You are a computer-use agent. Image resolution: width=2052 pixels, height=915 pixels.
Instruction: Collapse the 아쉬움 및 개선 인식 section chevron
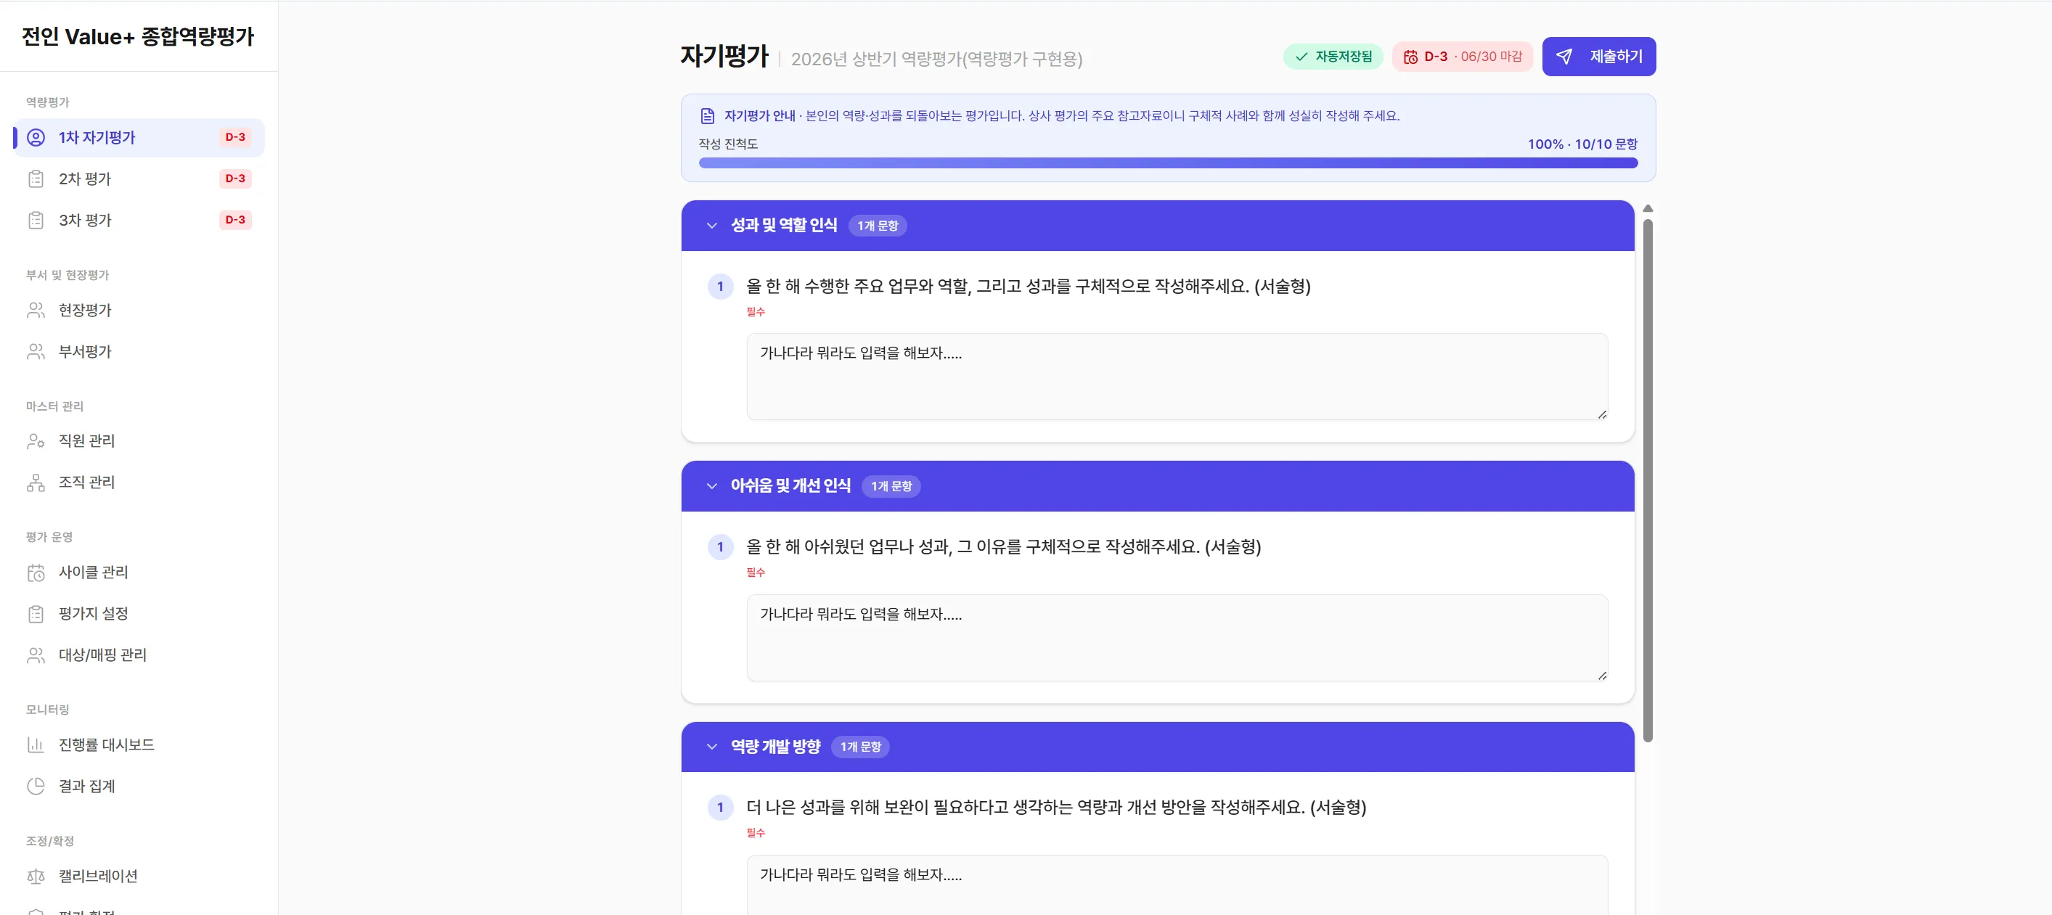click(711, 487)
